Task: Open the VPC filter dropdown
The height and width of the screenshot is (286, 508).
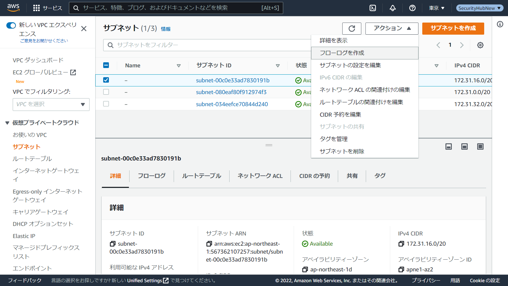Action: point(51,104)
